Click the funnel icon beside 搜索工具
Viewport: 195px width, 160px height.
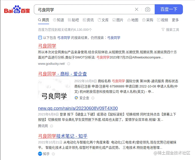[x=163, y=29]
